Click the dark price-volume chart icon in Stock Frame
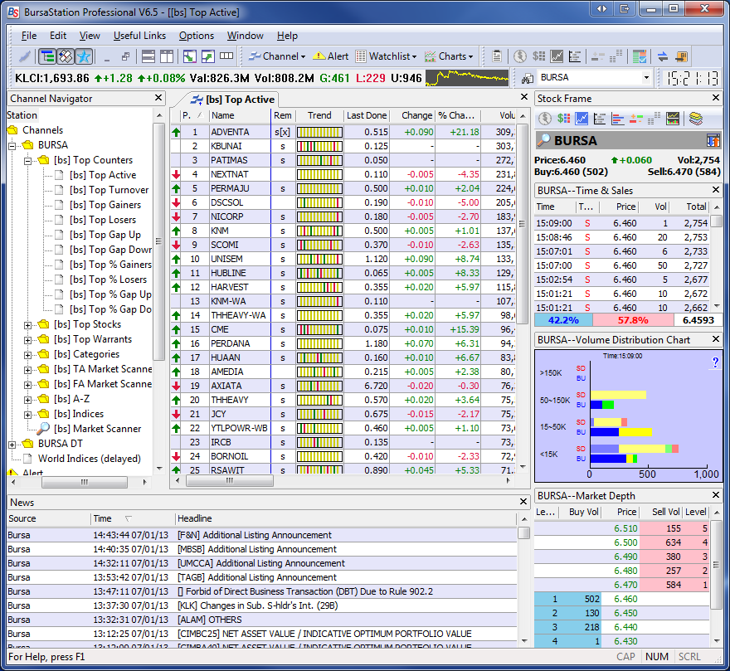This screenshot has width=730, height=671. pyautogui.click(x=673, y=119)
